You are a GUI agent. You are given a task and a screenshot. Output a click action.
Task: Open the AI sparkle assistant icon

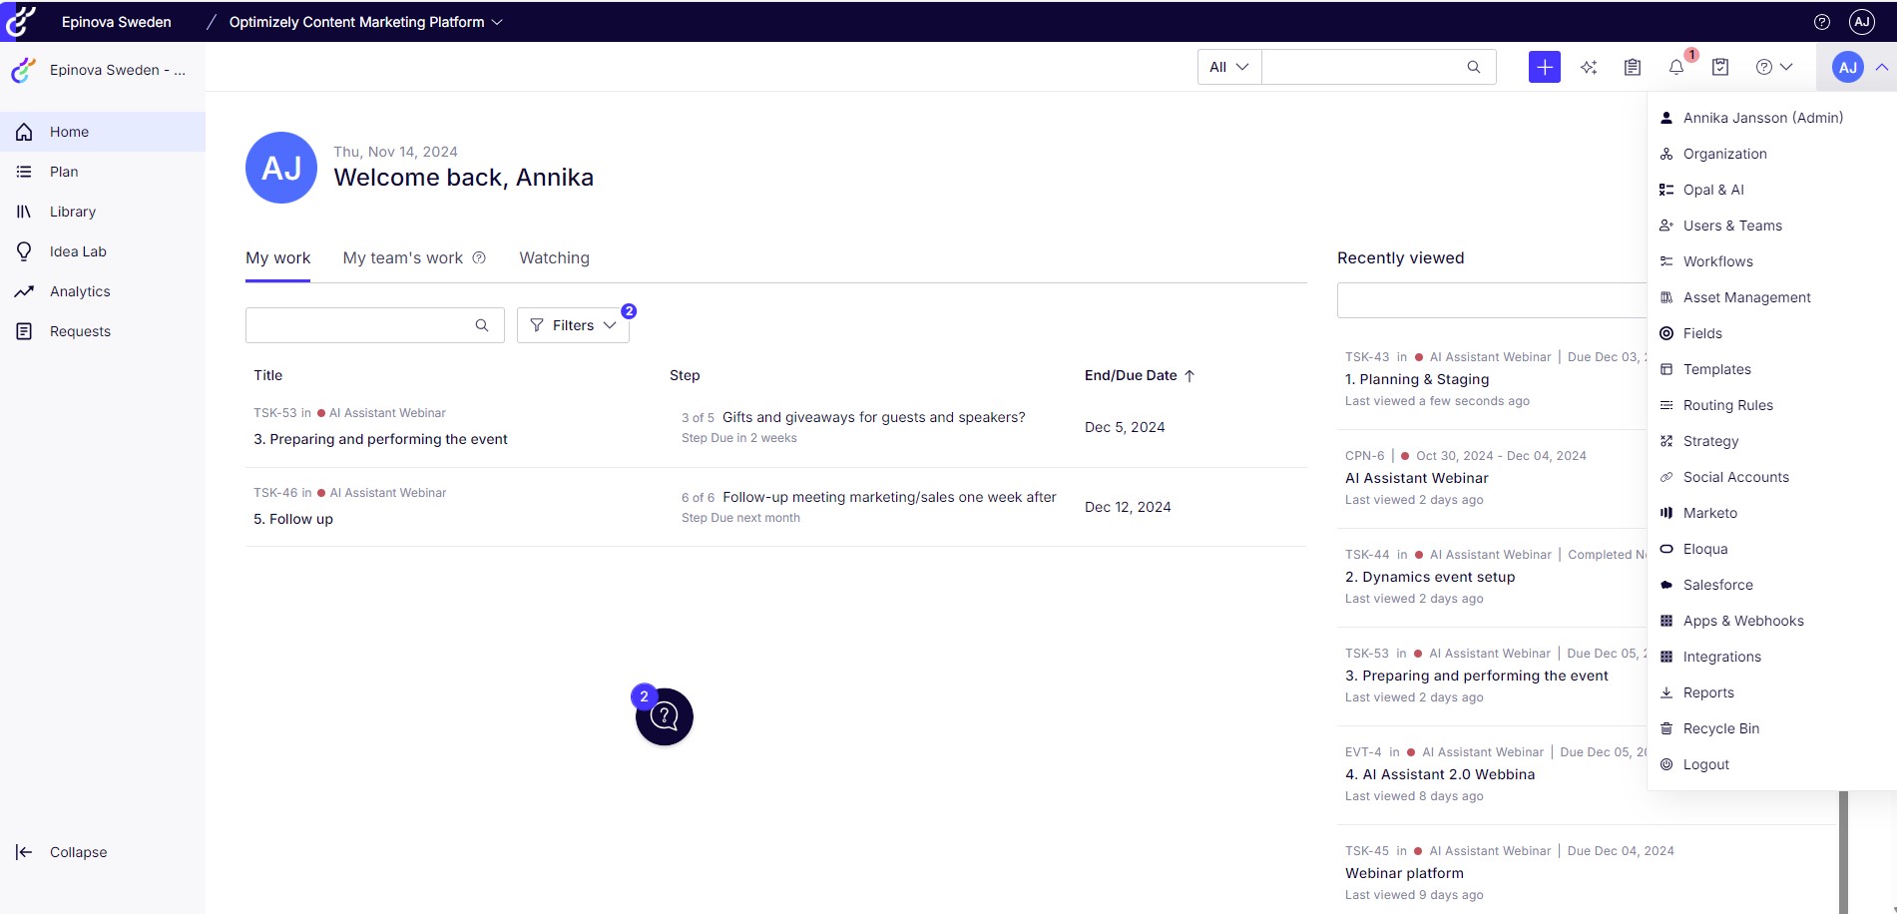click(1589, 67)
